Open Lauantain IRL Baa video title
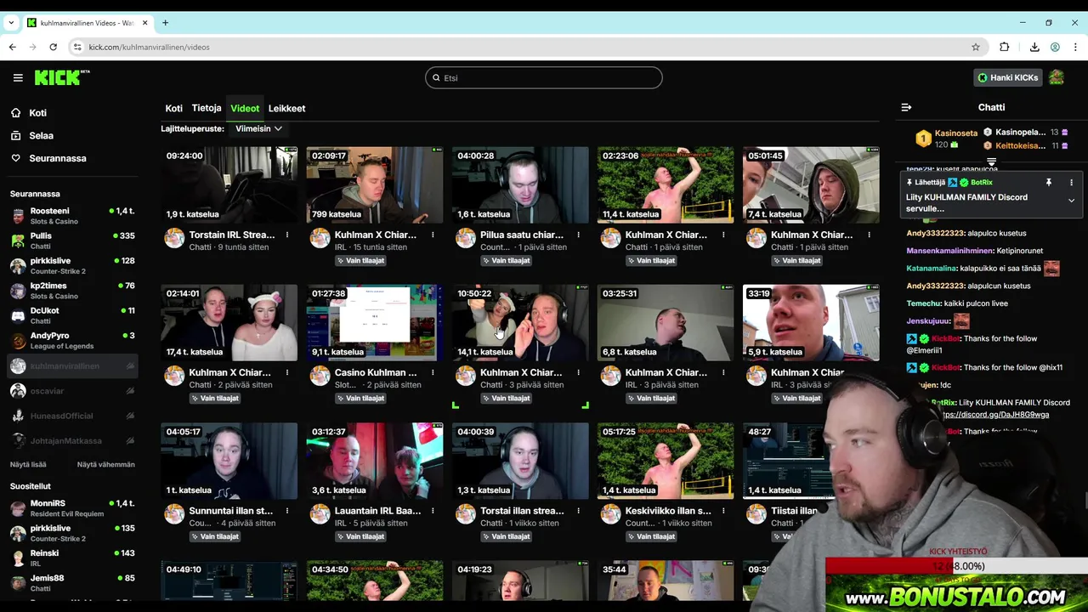The image size is (1088, 612). point(377,511)
